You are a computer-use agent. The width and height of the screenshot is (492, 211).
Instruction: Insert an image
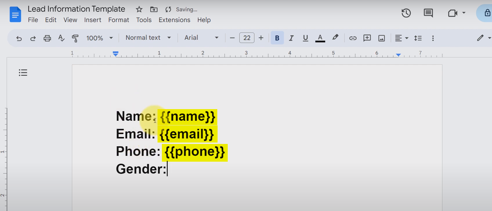[x=381, y=38]
